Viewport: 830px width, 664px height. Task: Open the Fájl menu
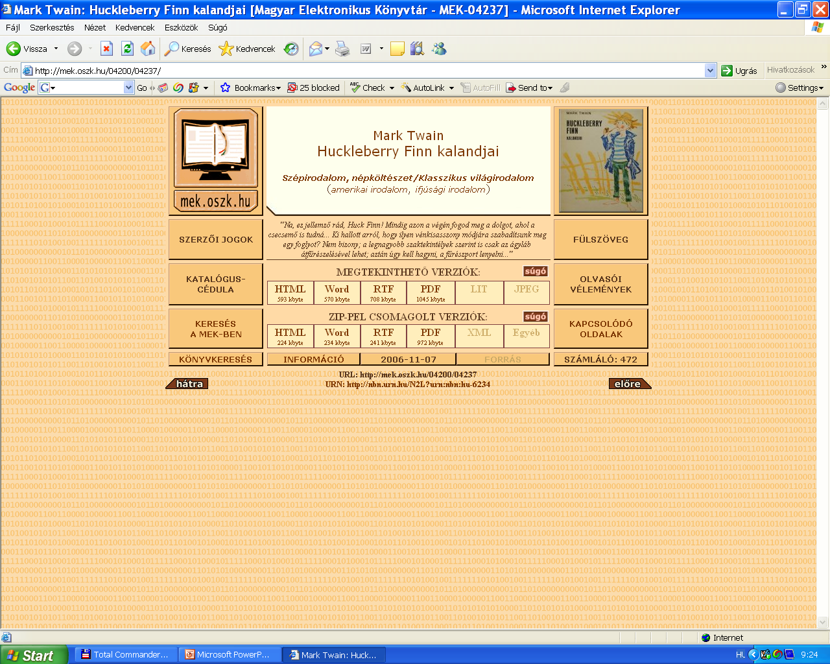tap(12, 27)
